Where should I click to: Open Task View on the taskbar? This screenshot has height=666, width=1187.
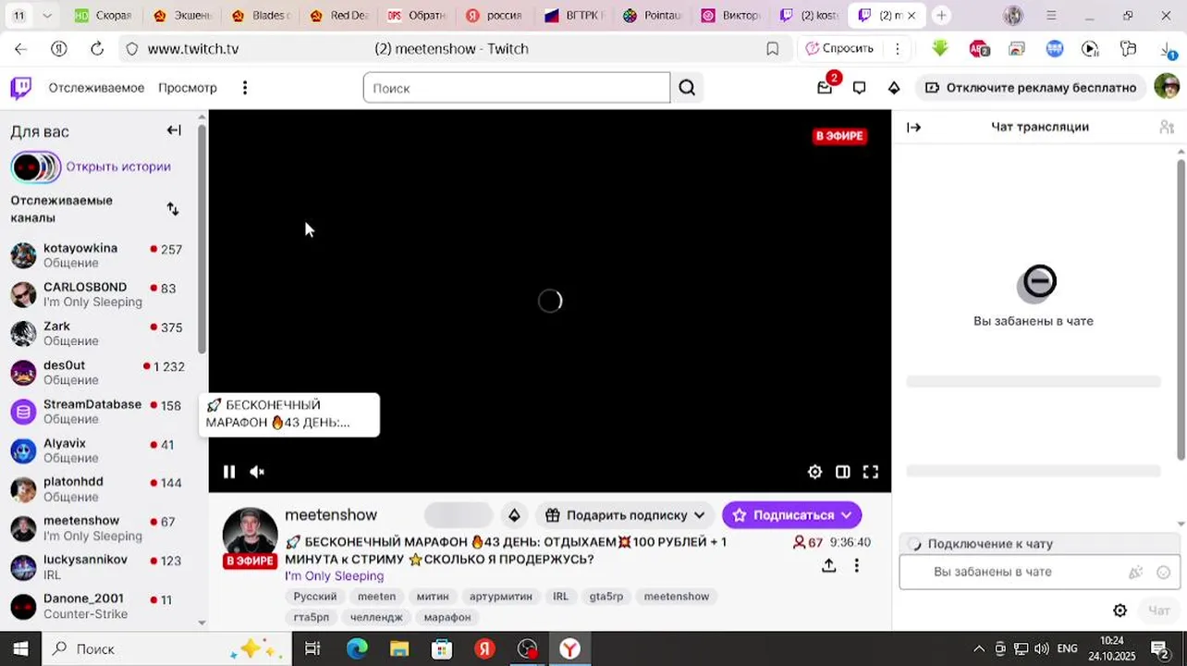[x=312, y=648]
